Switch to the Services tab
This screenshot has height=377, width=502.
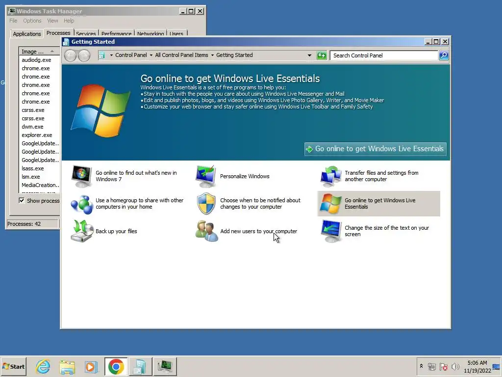click(x=86, y=33)
